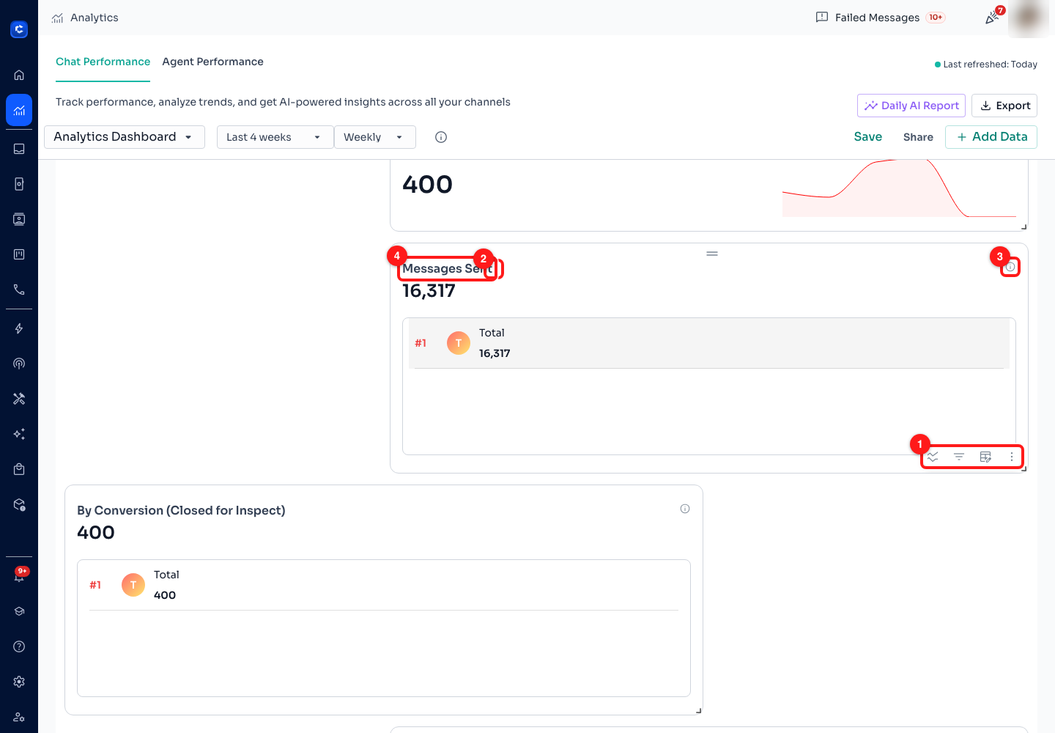
Task: Open the shopping bag icon in the sidebar
Action: (19, 469)
